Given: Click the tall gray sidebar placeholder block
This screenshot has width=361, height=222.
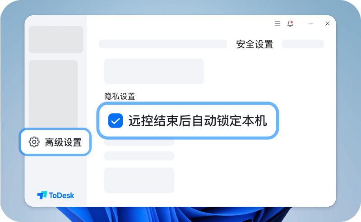Looking at the screenshot, I should pyautogui.click(x=53, y=94).
